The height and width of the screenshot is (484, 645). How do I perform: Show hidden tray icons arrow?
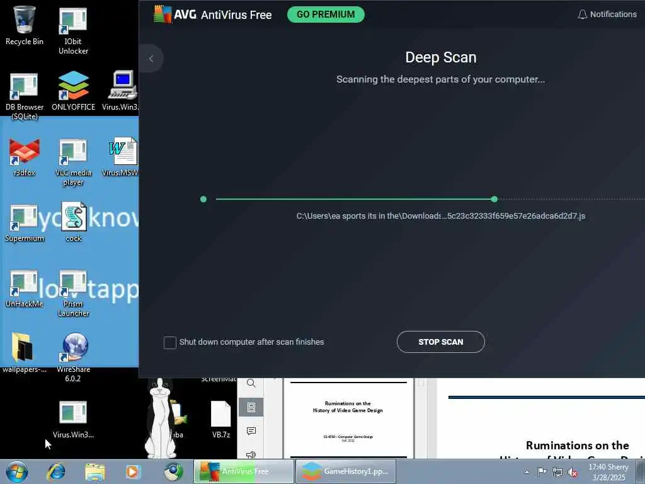pos(527,472)
